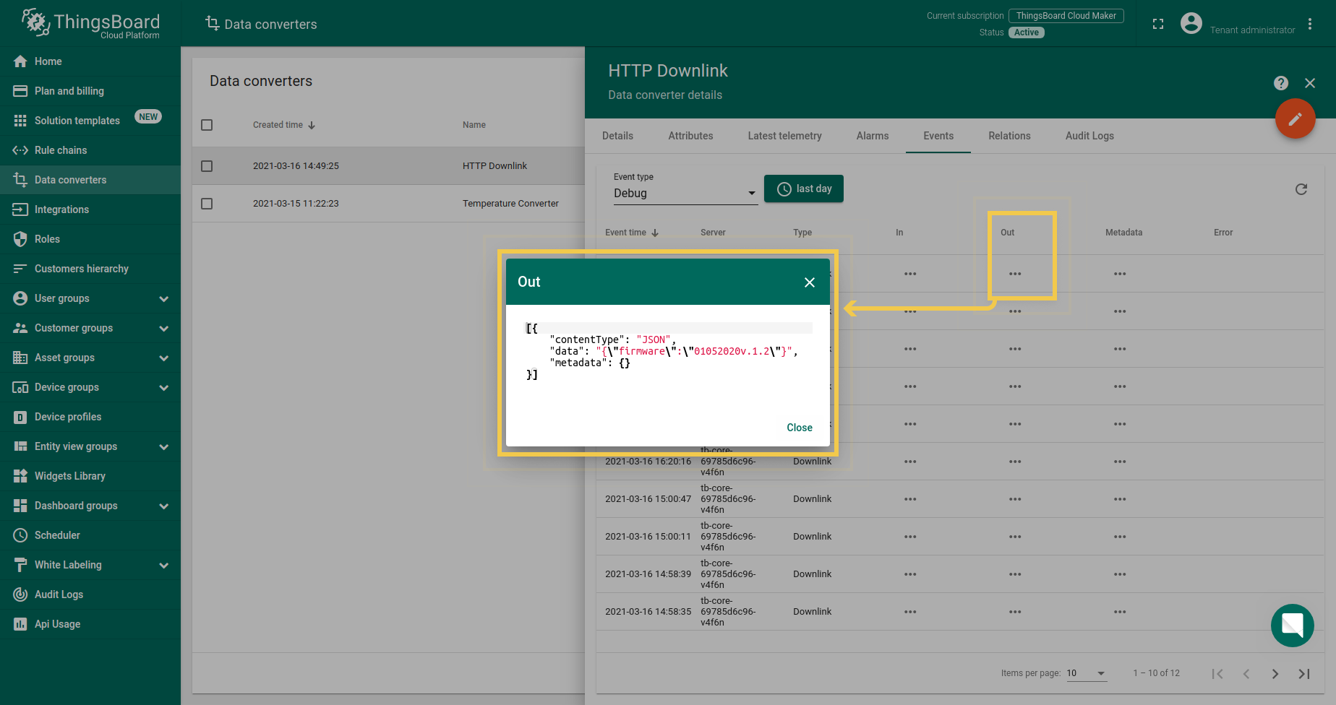Image resolution: width=1336 pixels, height=705 pixels.
Task: Check the HTTP Downlink row checkbox
Action: pos(207,166)
